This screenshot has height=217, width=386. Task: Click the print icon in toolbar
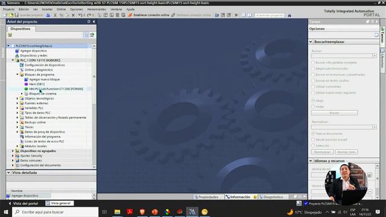click(48, 15)
